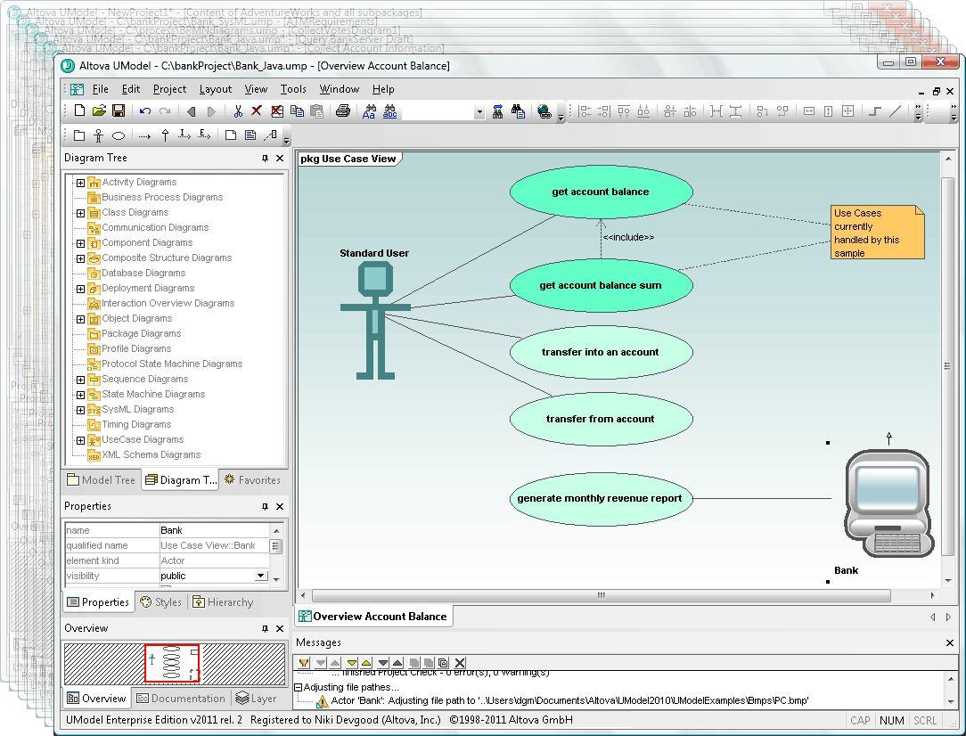Image resolution: width=966 pixels, height=736 pixels.
Task: Click the 'get account balance' use case ellipse
Action: click(x=601, y=192)
